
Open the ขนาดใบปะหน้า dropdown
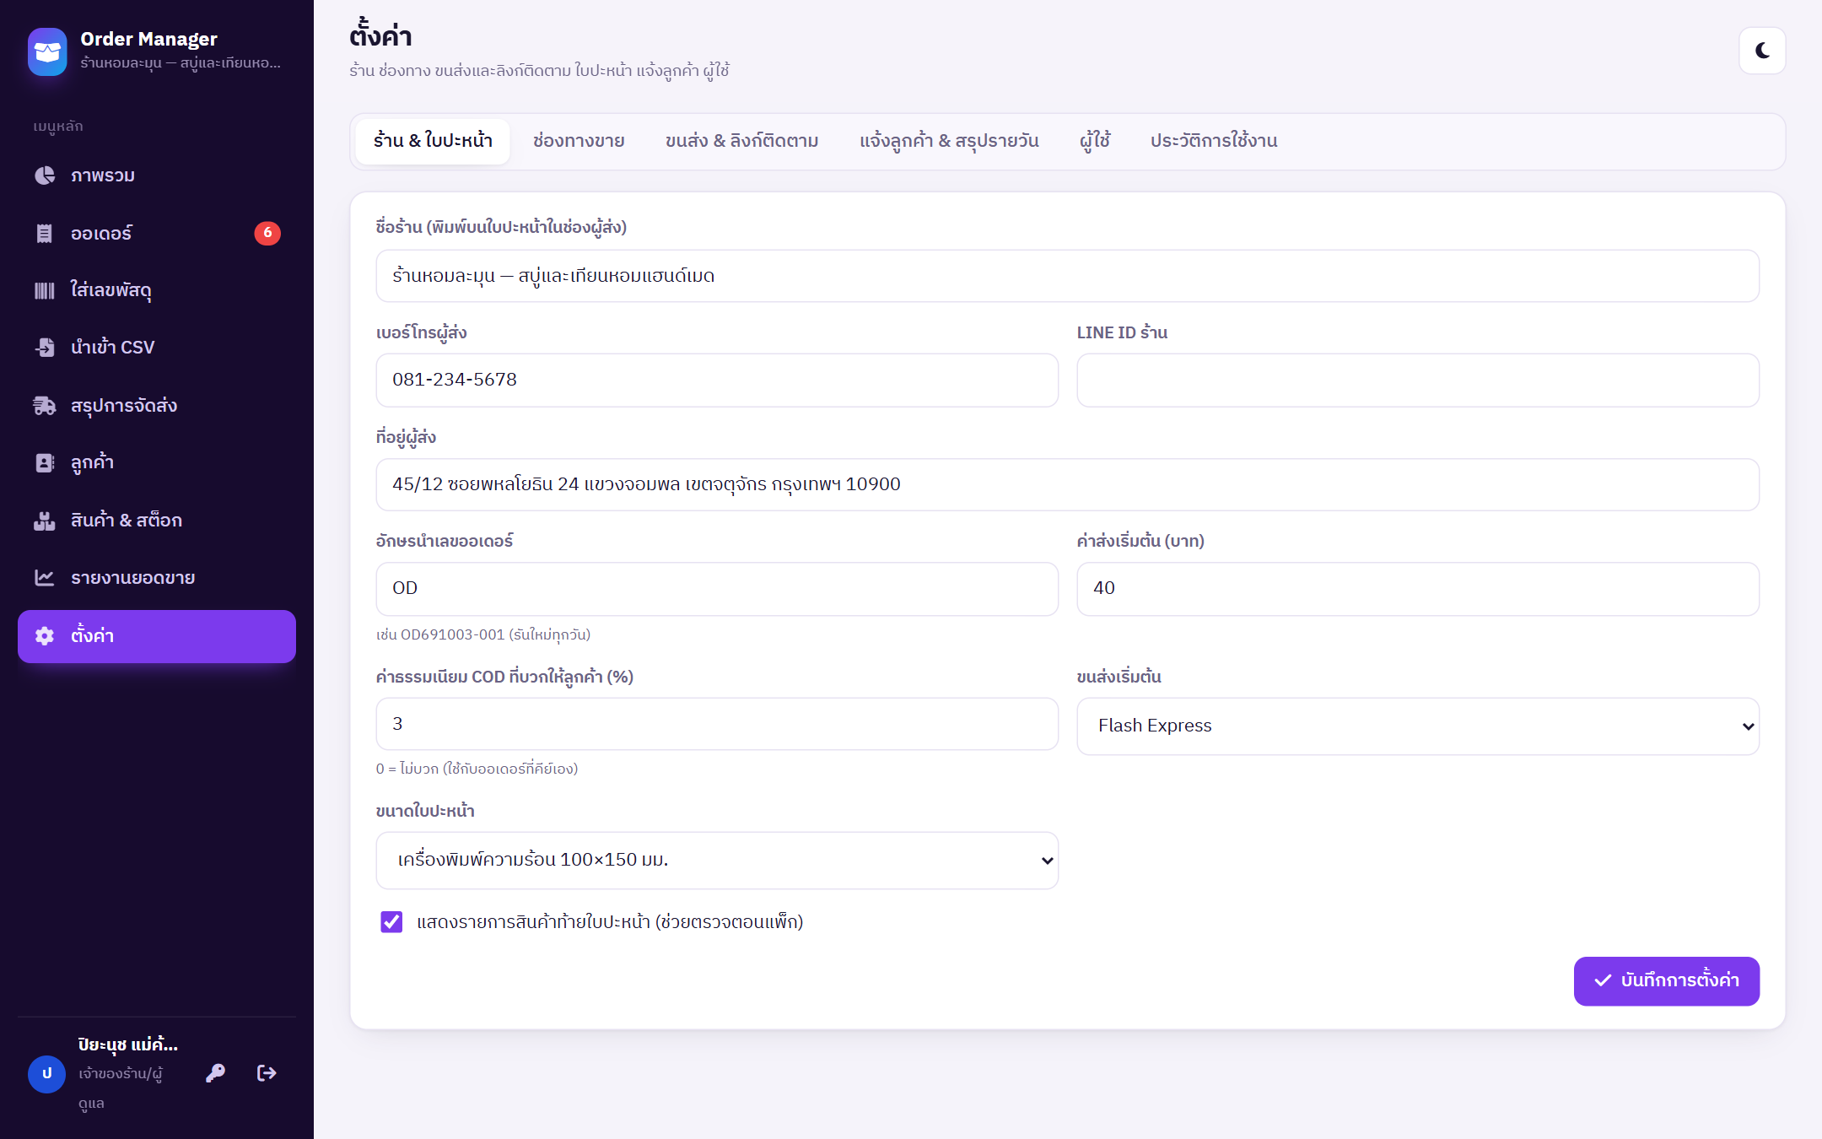click(717, 860)
